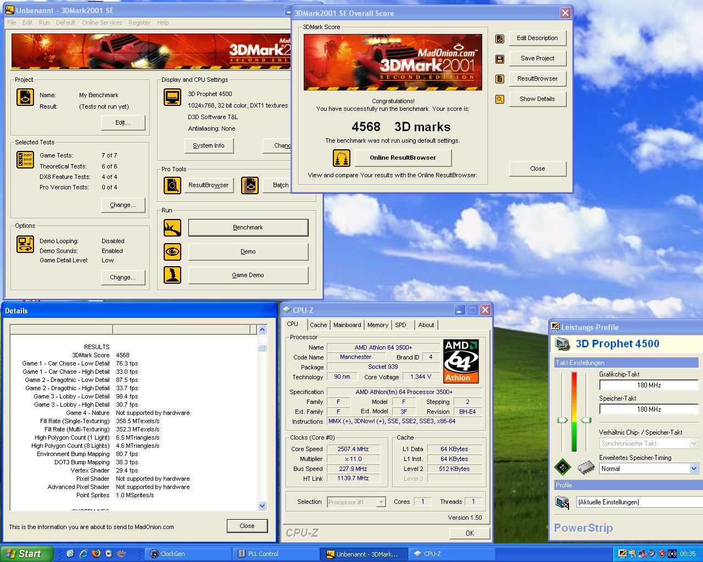This screenshot has width=703, height=562.
Task: Click the memory chip icon in PowerStrip
Action: (586, 467)
